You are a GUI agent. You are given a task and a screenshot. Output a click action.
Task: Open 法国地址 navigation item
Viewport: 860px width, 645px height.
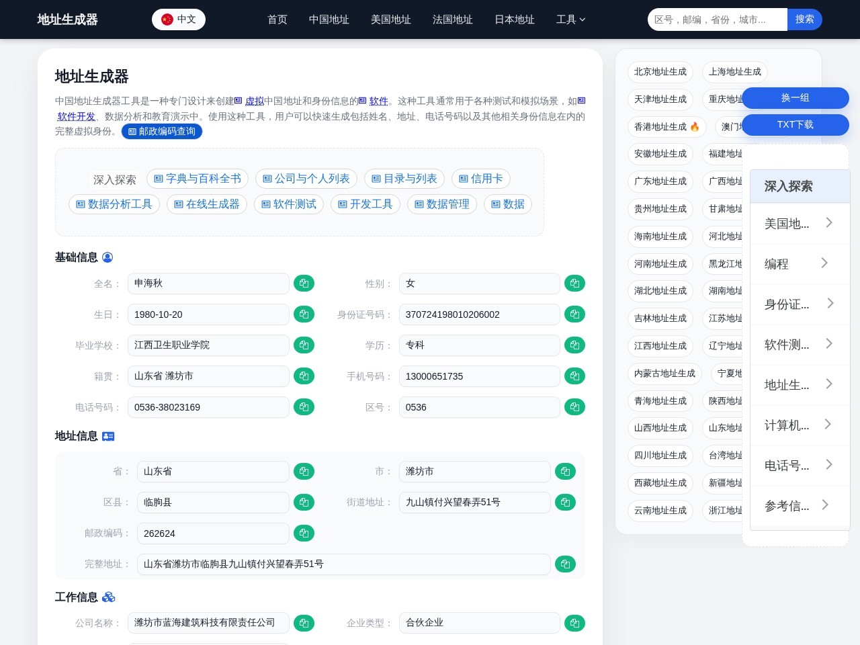click(x=453, y=19)
